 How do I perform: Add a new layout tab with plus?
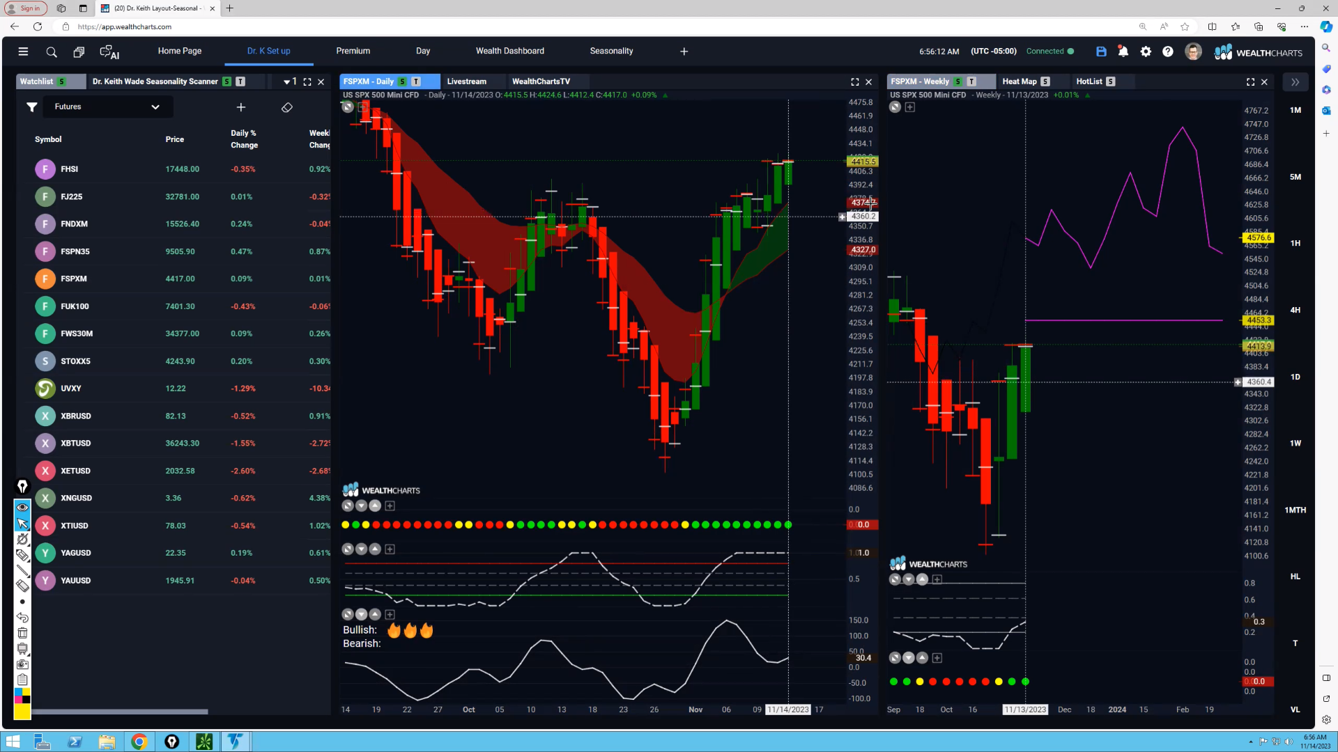tap(684, 52)
